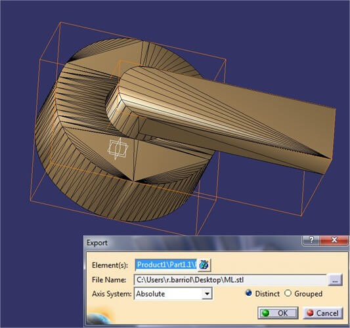Image resolution: width=350 pixels, height=328 pixels.
Task: Click the OK button in Export dialog
Action: [278, 313]
